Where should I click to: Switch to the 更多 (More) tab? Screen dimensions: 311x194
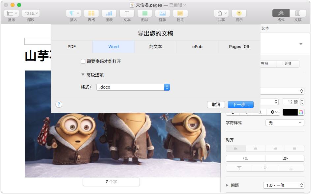tap(288, 64)
